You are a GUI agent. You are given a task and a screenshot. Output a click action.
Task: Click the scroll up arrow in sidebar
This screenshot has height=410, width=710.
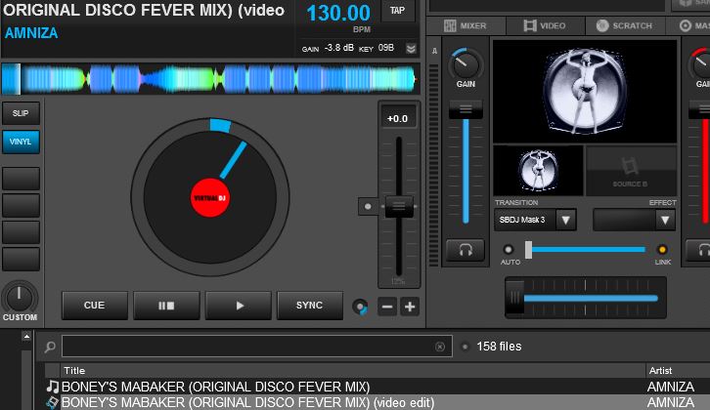(26, 337)
